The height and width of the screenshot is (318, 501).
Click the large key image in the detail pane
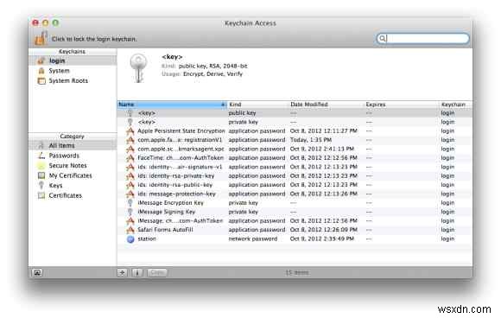(x=138, y=67)
